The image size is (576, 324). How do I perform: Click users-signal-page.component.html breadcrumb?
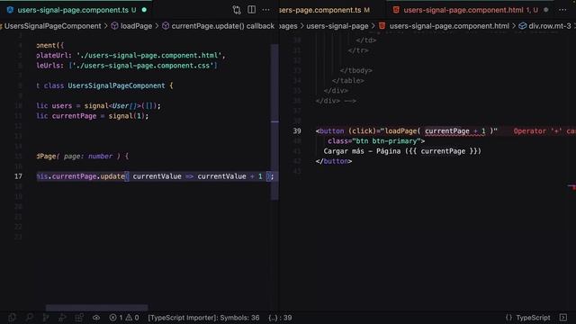tap(449, 26)
